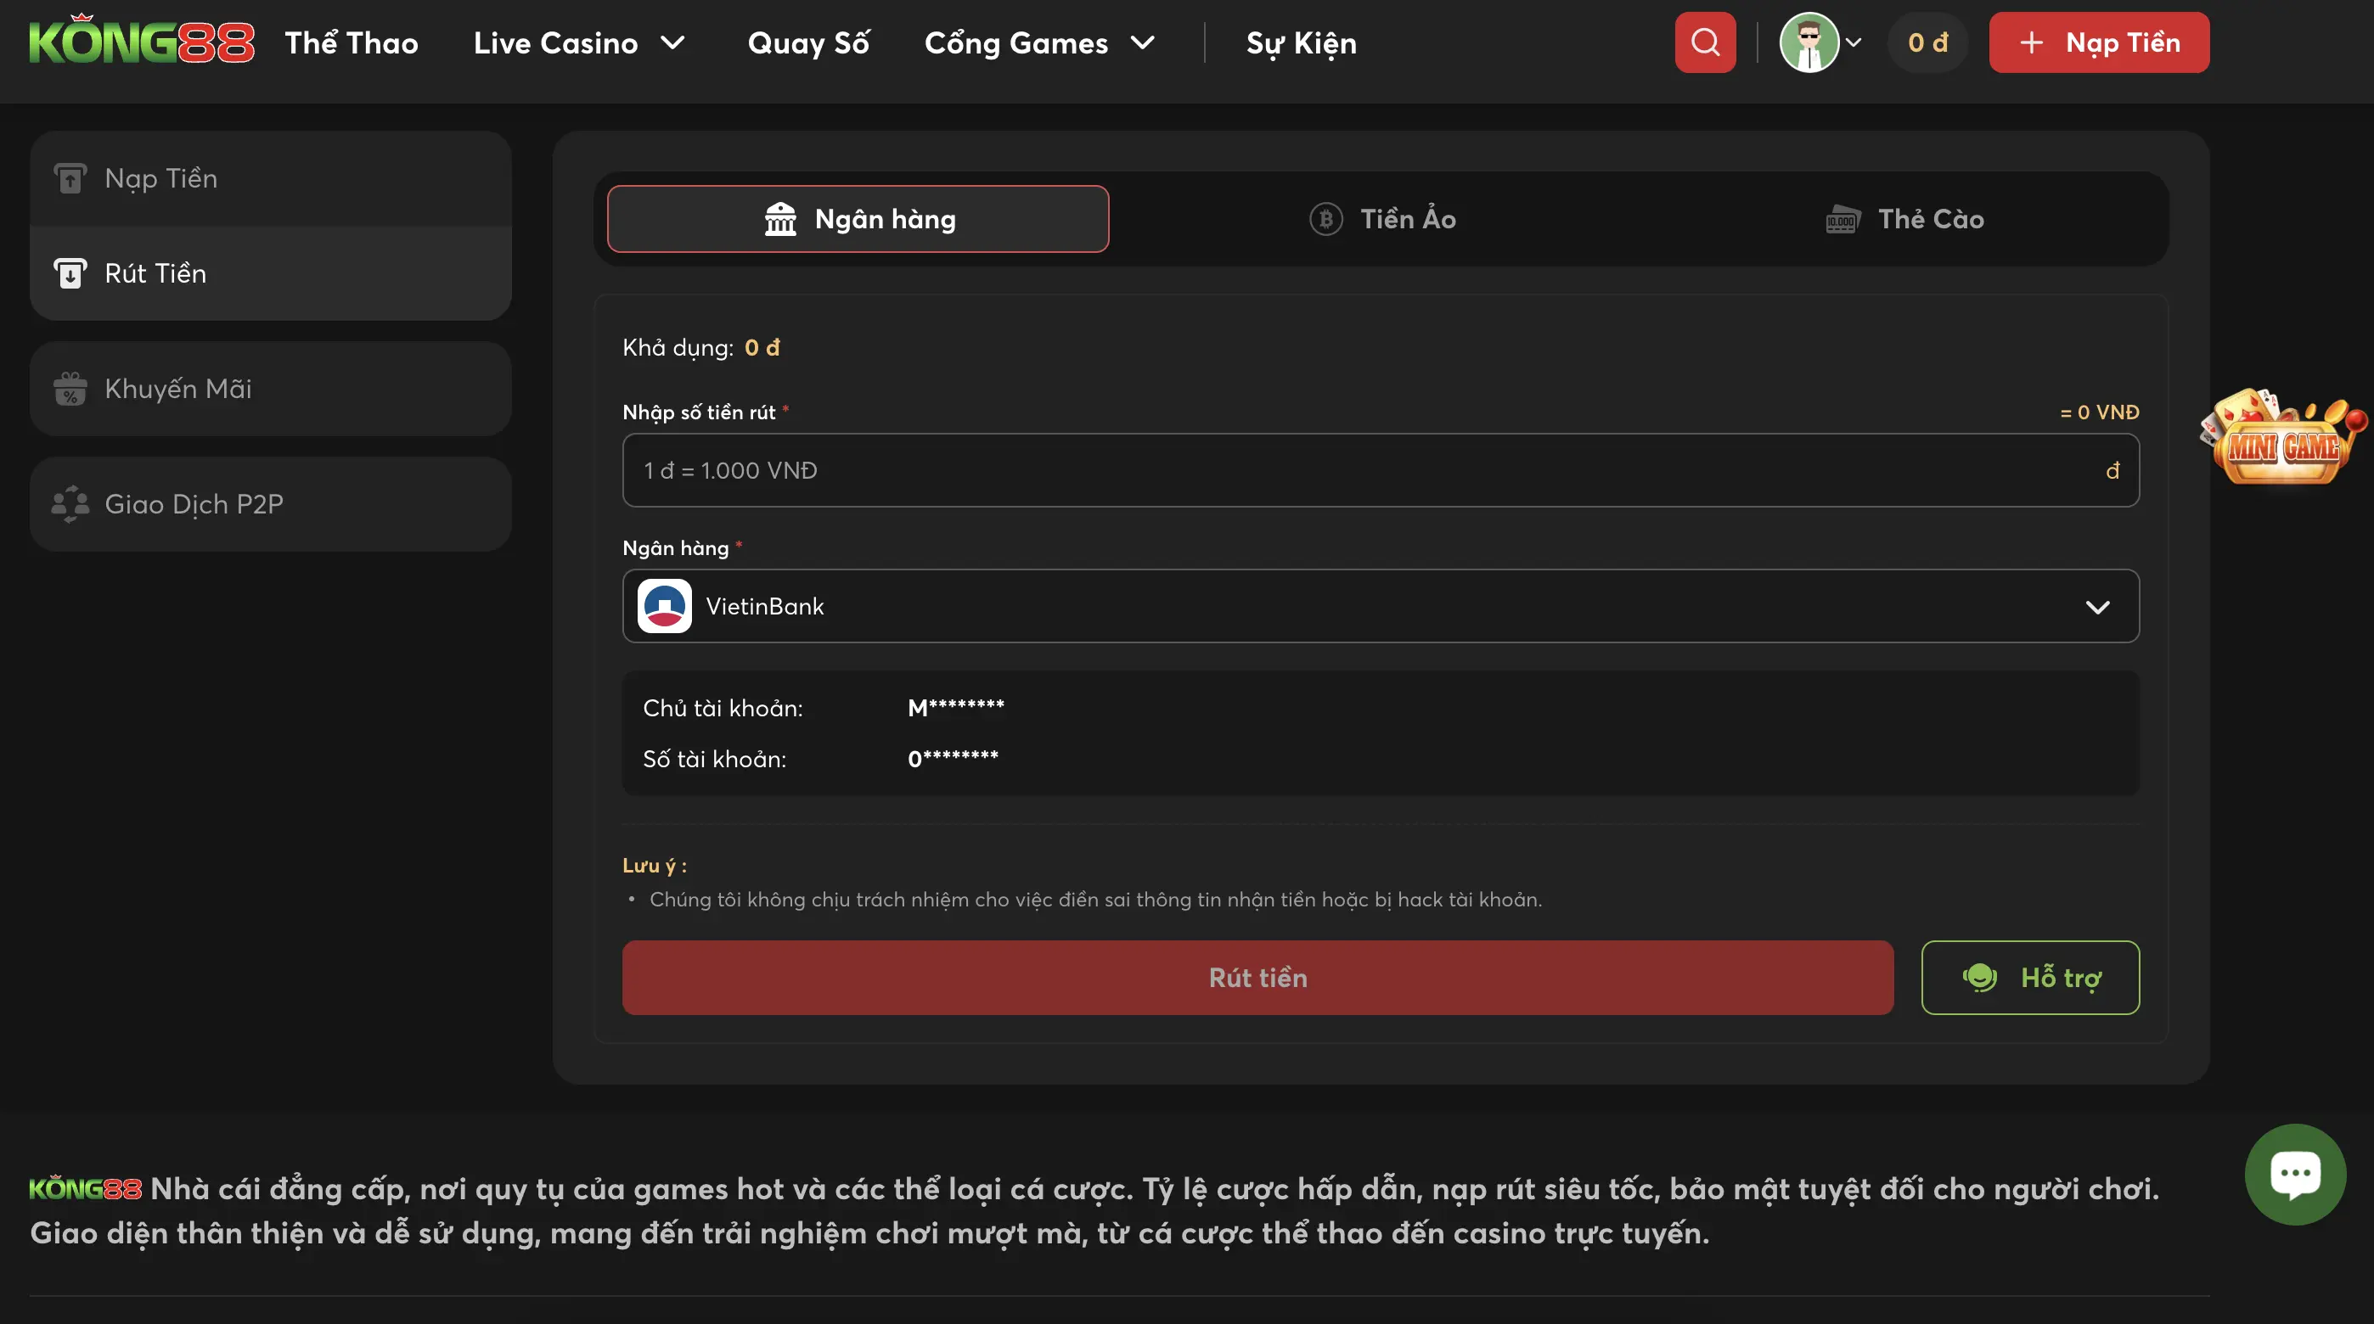
Task: Click the red search icon
Action: click(1705, 42)
